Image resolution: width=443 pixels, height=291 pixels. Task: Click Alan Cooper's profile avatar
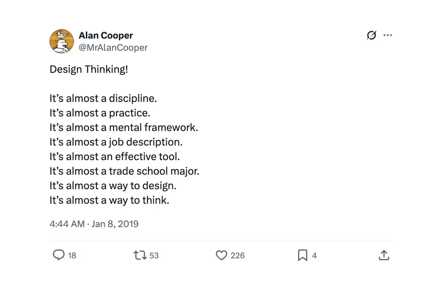pos(62,41)
